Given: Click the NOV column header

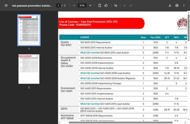Looking at the screenshot, I should pos(176,37).
